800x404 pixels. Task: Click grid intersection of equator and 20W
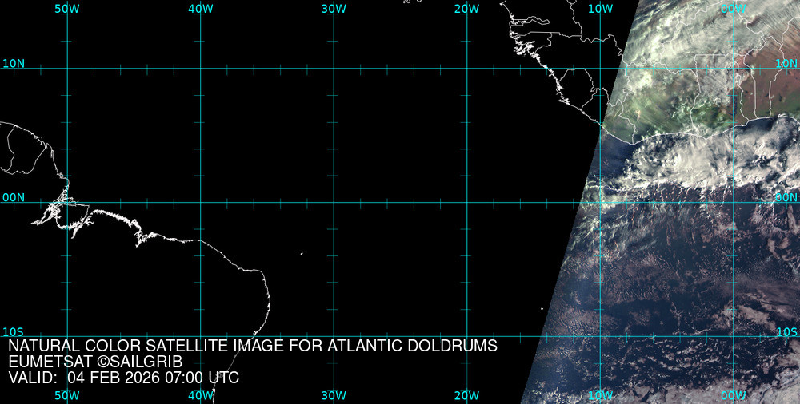(x=466, y=202)
